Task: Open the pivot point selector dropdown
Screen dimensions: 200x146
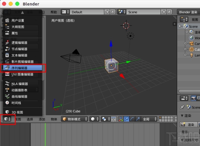Action: [x=106, y=119]
